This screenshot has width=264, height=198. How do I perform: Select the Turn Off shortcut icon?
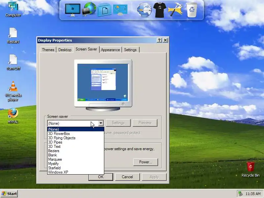tap(13, 62)
